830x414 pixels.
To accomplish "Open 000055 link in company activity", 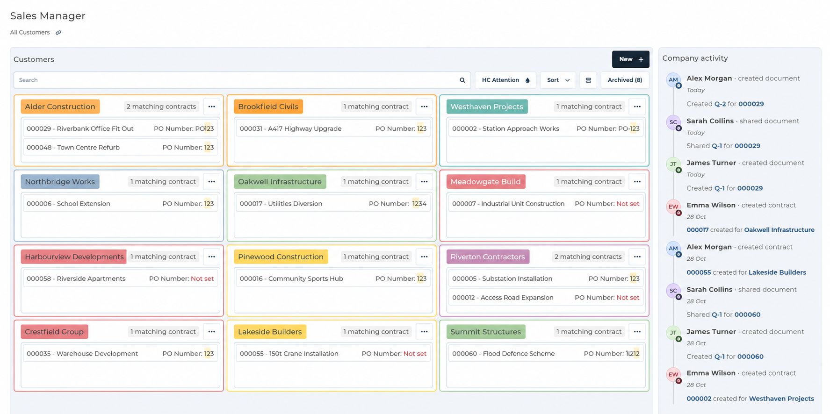I will pyautogui.click(x=699, y=272).
